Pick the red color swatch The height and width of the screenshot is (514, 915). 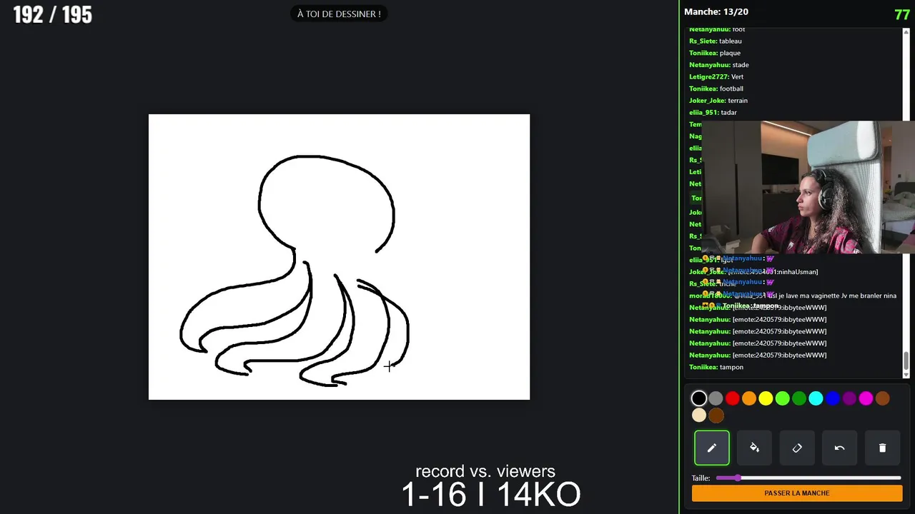coord(733,398)
